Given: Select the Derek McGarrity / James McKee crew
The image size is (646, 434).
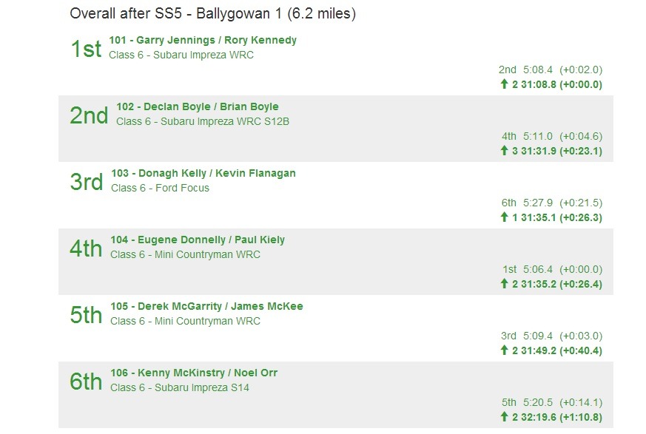Looking at the screenshot, I should pos(206,306).
